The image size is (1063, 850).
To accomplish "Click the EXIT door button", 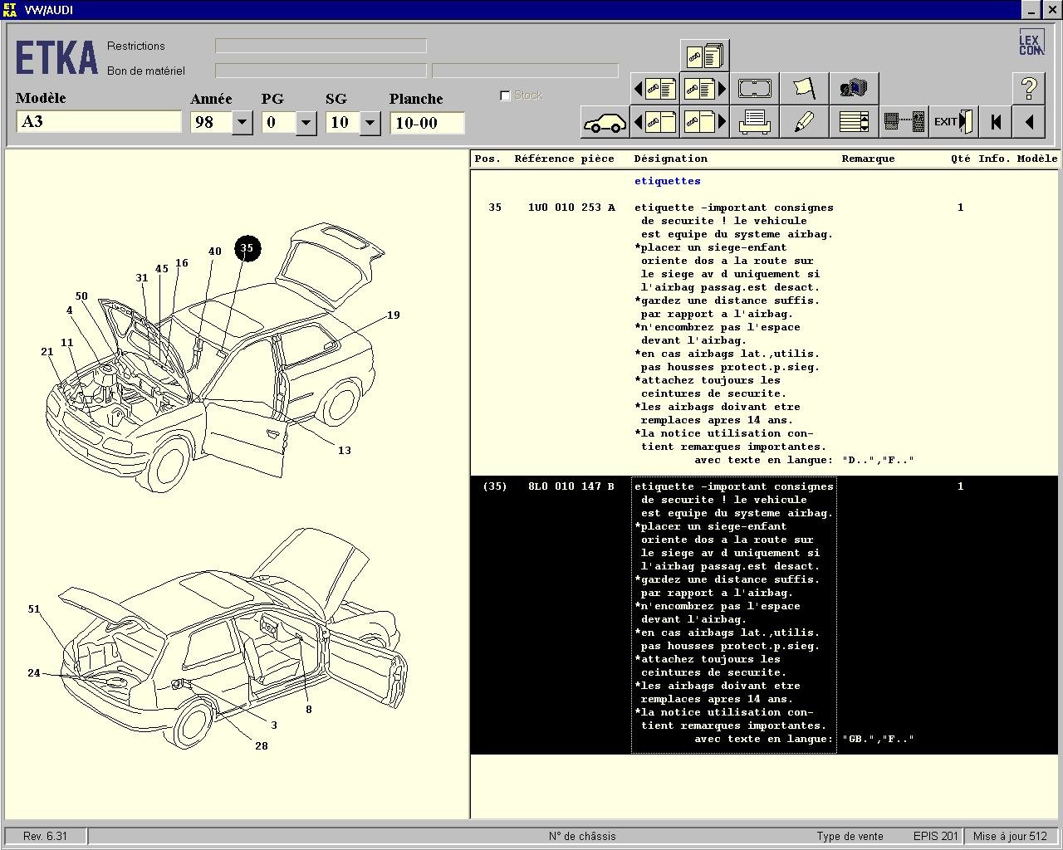I will coord(953,122).
